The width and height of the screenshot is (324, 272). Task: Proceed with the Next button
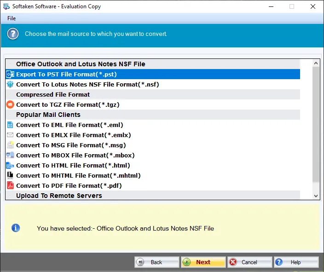(203, 262)
